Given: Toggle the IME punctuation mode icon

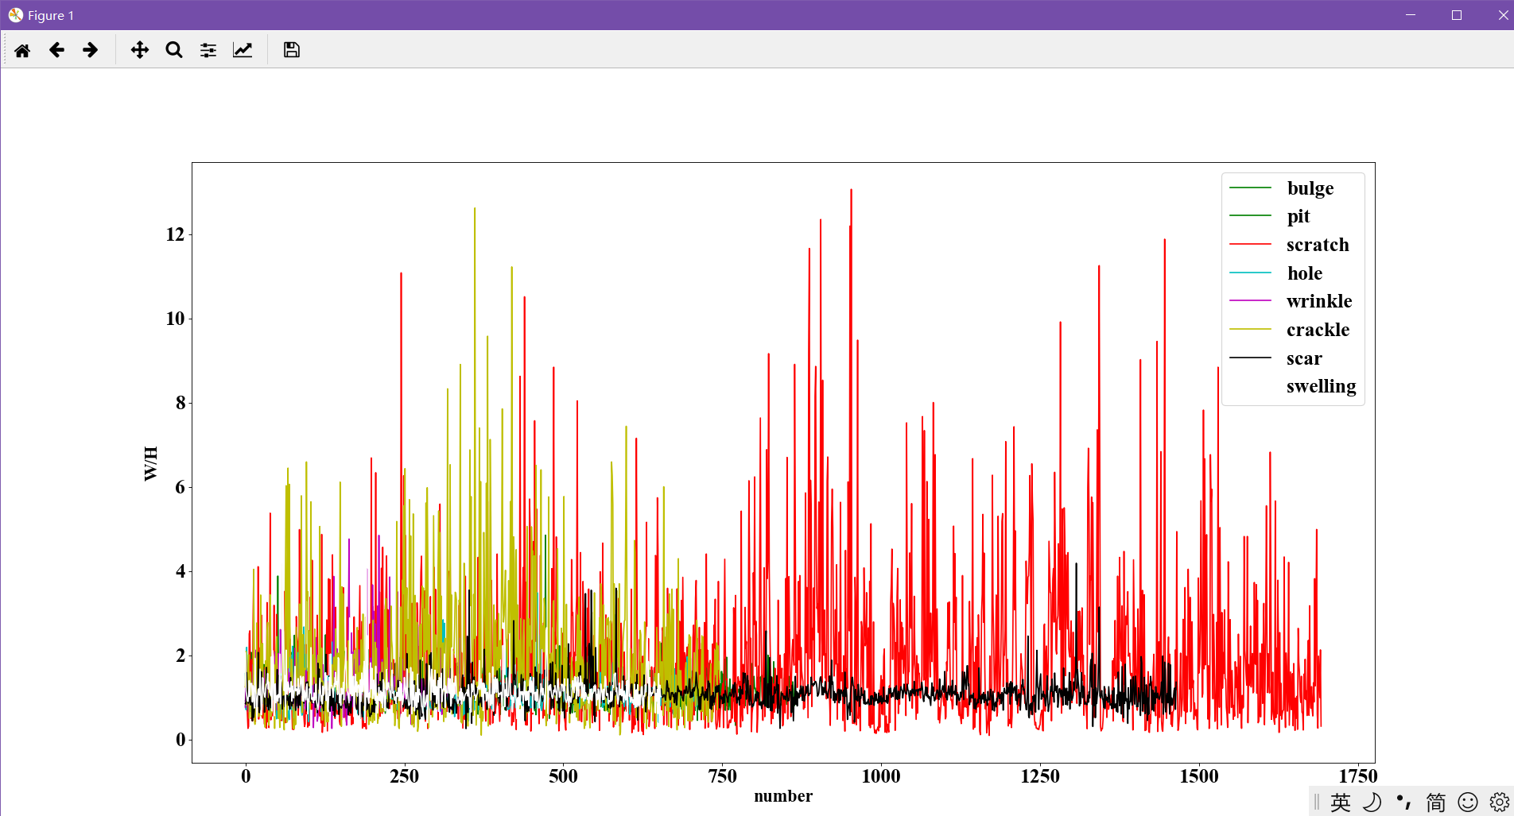Looking at the screenshot, I should (1404, 802).
